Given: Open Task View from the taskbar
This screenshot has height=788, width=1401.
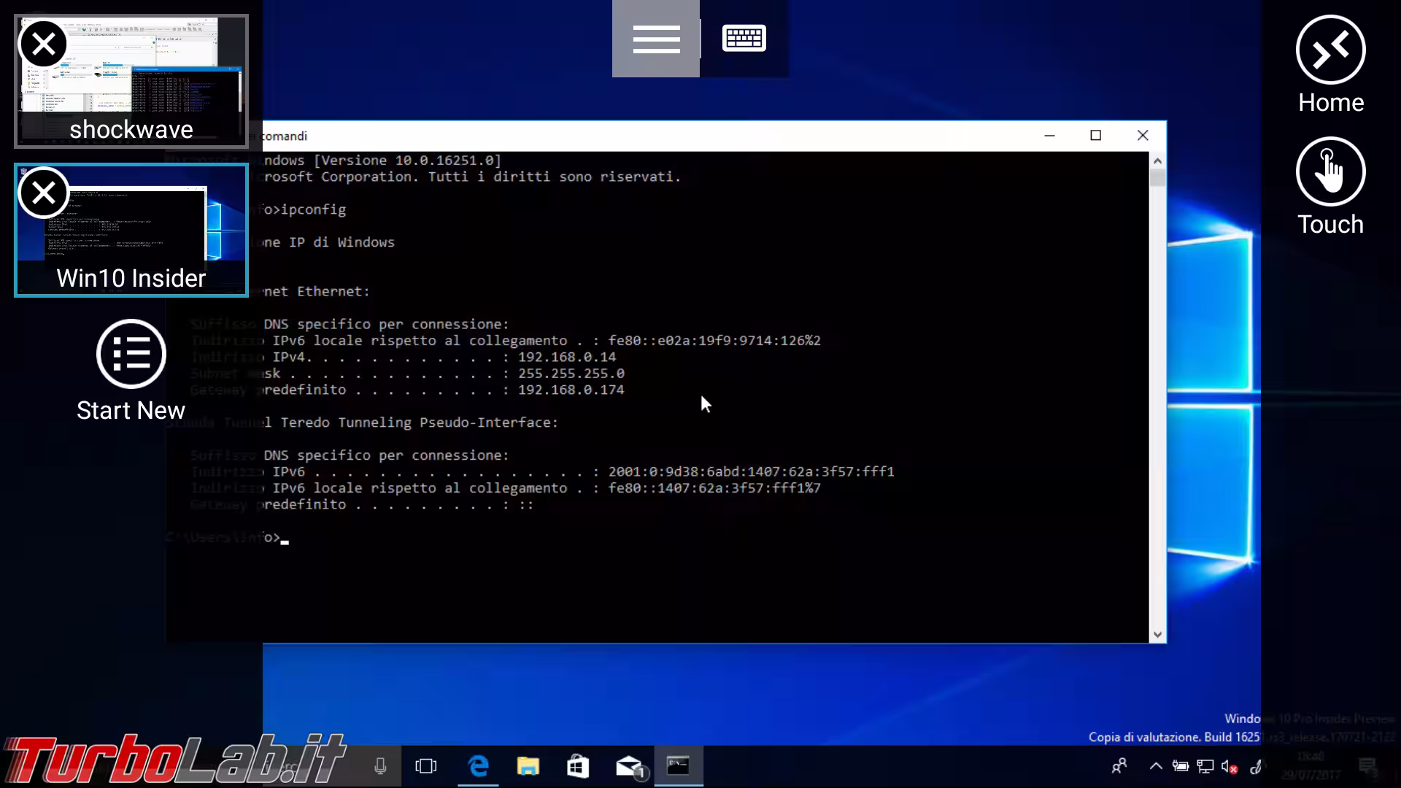Looking at the screenshot, I should [426, 766].
